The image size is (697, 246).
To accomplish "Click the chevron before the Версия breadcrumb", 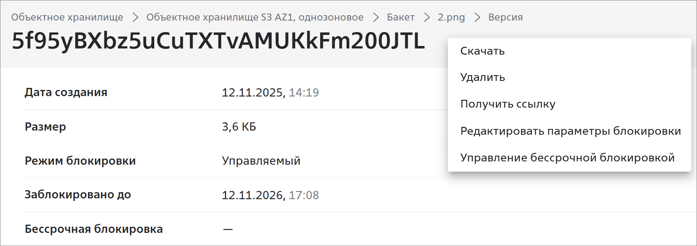I will click(477, 17).
